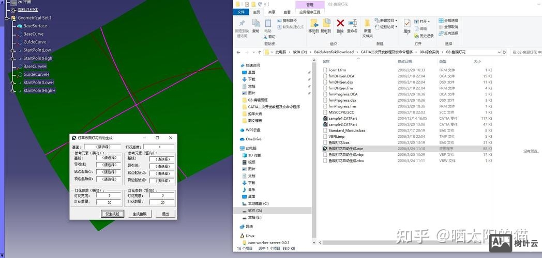Click the Rename (重命名) ribbon icon
The image size is (542, 258).
pos(352,23)
